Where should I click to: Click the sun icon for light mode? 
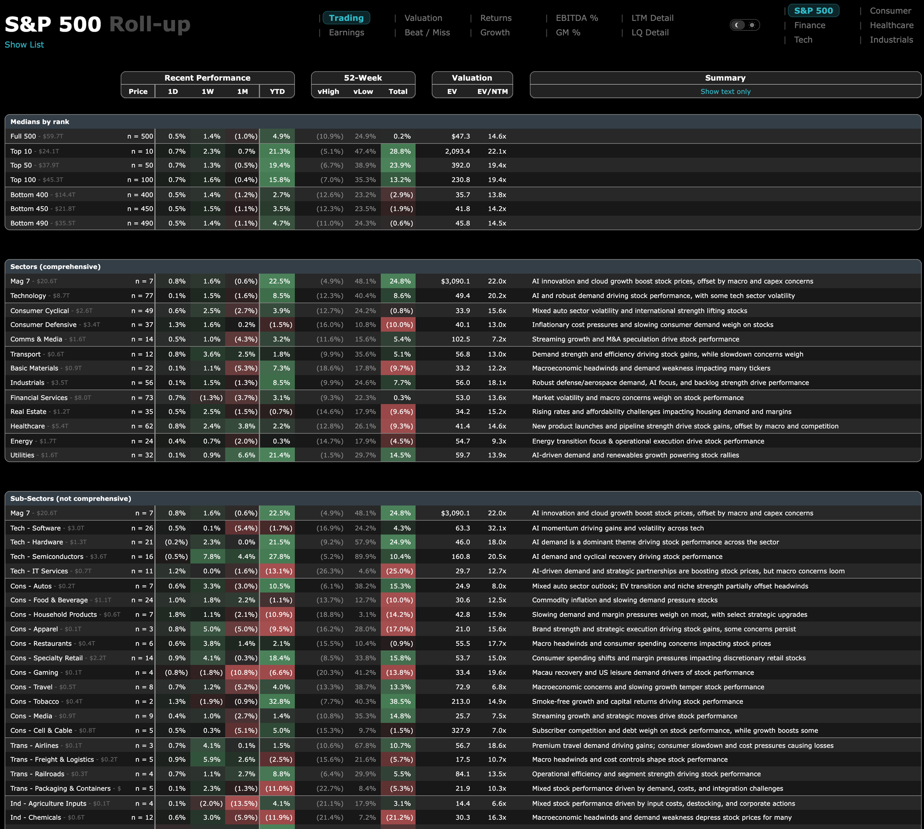pos(752,25)
